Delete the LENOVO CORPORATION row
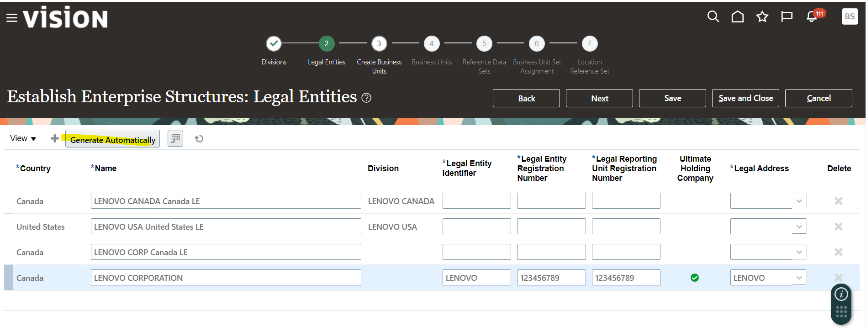 pos(839,277)
